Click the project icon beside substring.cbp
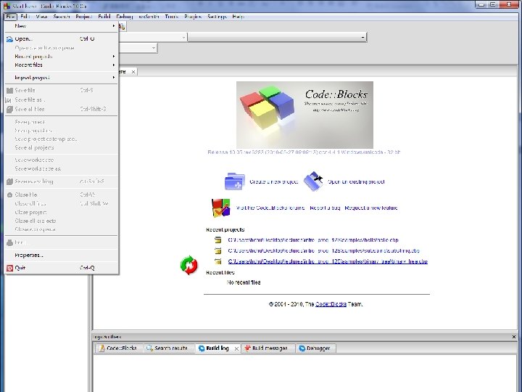Image resolution: width=522 pixels, height=392 pixels. pos(218,250)
